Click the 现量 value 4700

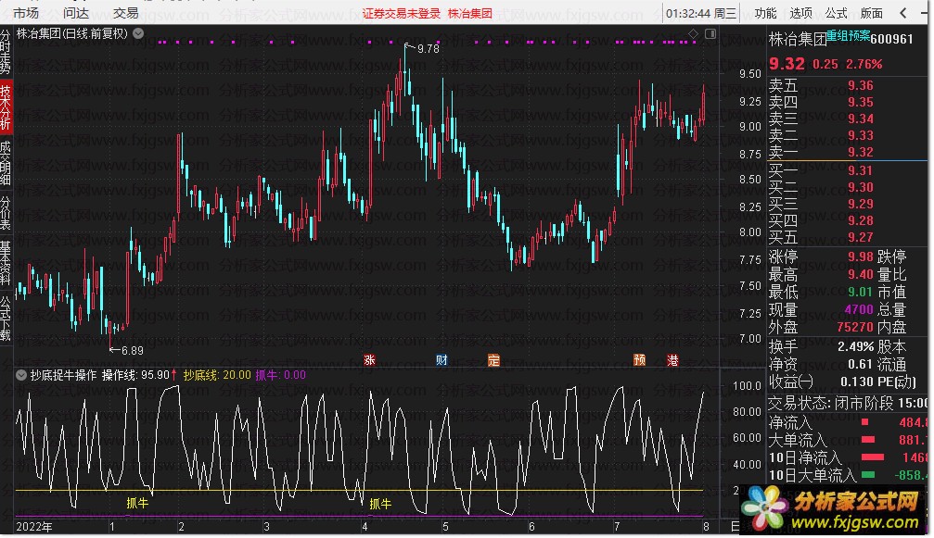(x=859, y=309)
